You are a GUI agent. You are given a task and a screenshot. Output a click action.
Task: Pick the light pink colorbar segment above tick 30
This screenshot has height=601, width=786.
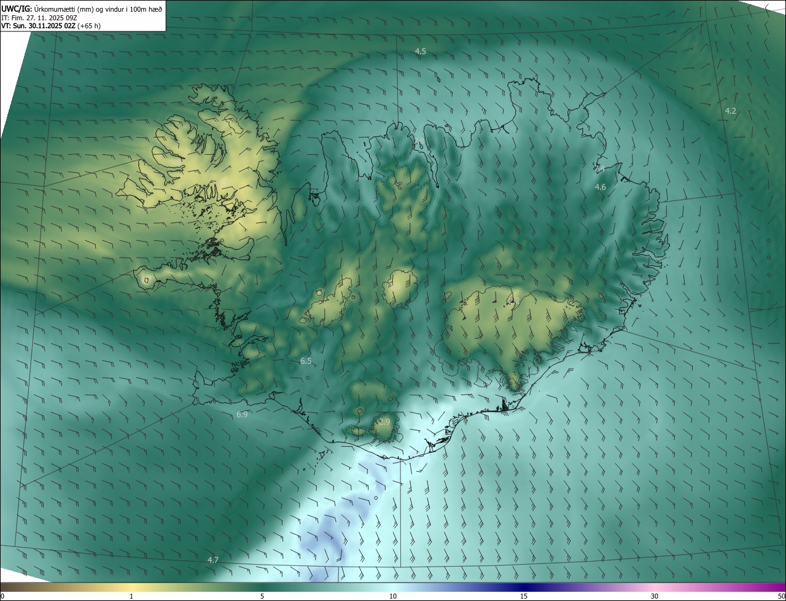[655, 587]
